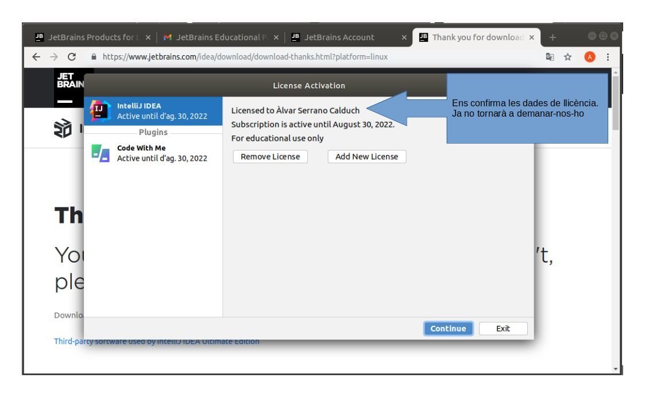Click the scrollbar down arrow

point(615,369)
